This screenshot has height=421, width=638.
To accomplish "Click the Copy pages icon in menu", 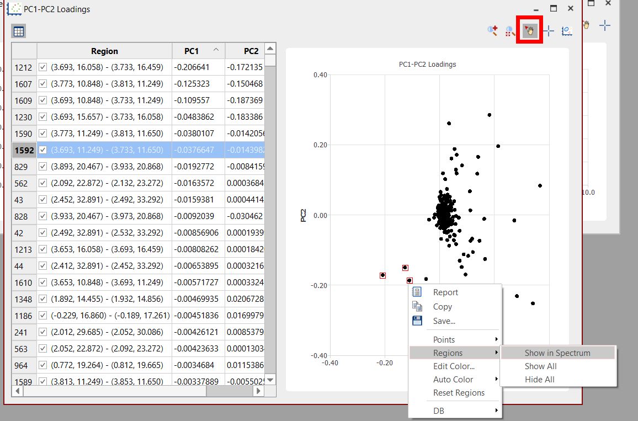I will tap(417, 306).
